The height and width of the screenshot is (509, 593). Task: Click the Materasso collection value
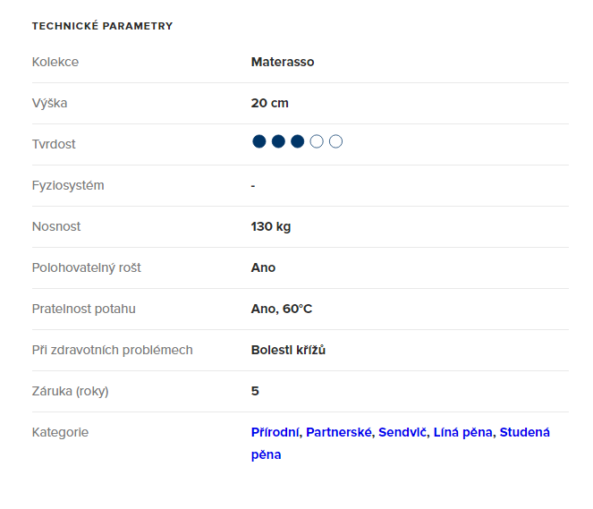click(x=283, y=62)
